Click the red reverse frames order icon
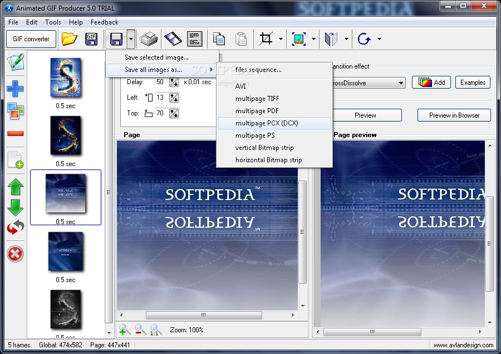501x354 pixels. pyautogui.click(x=16, y=227)
